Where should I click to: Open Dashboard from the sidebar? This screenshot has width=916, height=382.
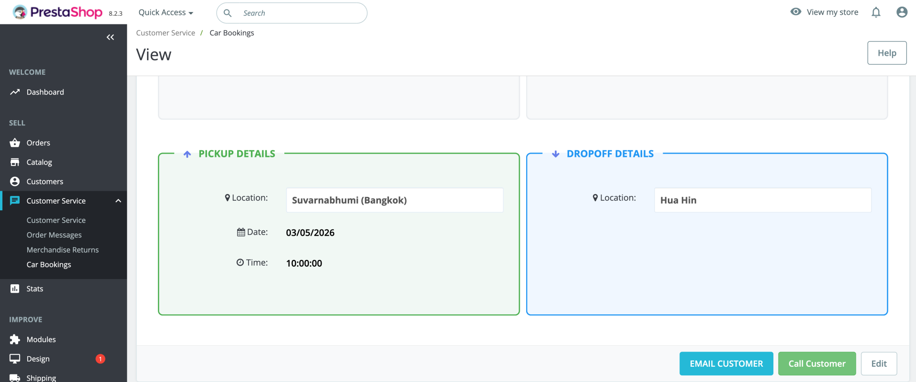pyautogui.click(x=45, y=92)
